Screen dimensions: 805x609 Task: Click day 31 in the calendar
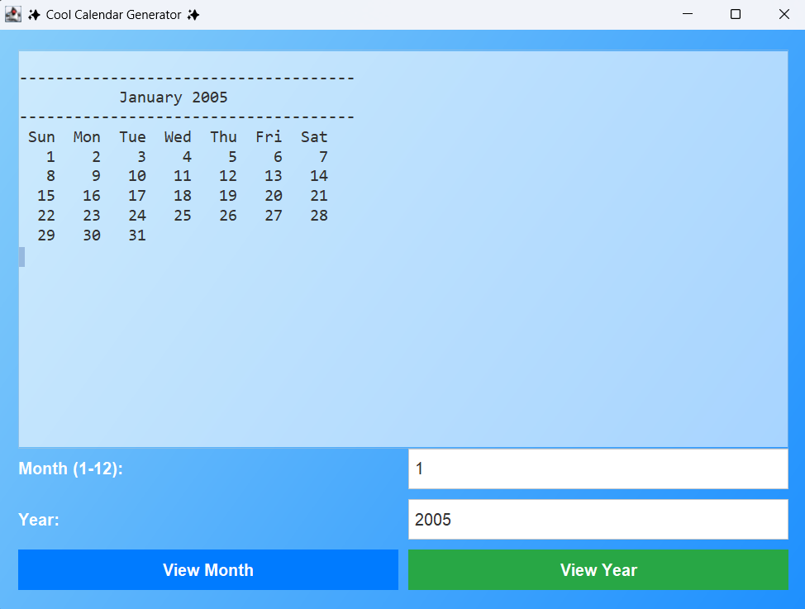137,236
